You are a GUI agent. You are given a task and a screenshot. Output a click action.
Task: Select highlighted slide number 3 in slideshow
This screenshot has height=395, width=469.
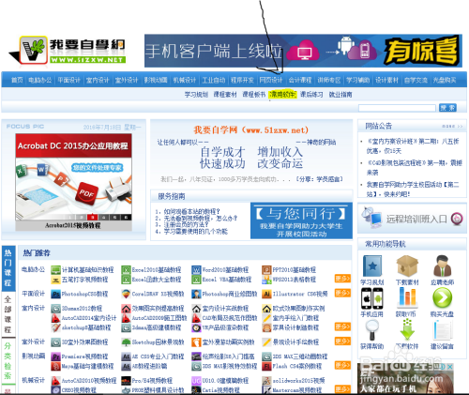pyautogui.click(x=92, y=218)
